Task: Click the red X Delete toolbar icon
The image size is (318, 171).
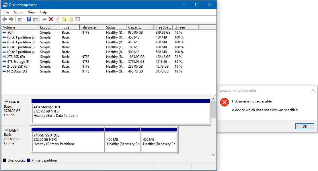Action: pyautogui.click(x=51, y=19)
